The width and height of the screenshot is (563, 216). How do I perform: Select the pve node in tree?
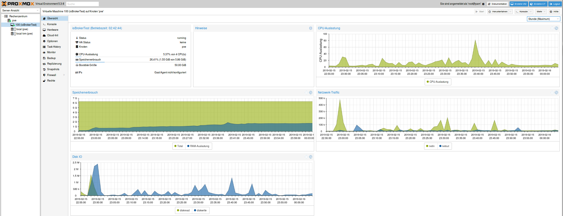[x=14, y=20]
